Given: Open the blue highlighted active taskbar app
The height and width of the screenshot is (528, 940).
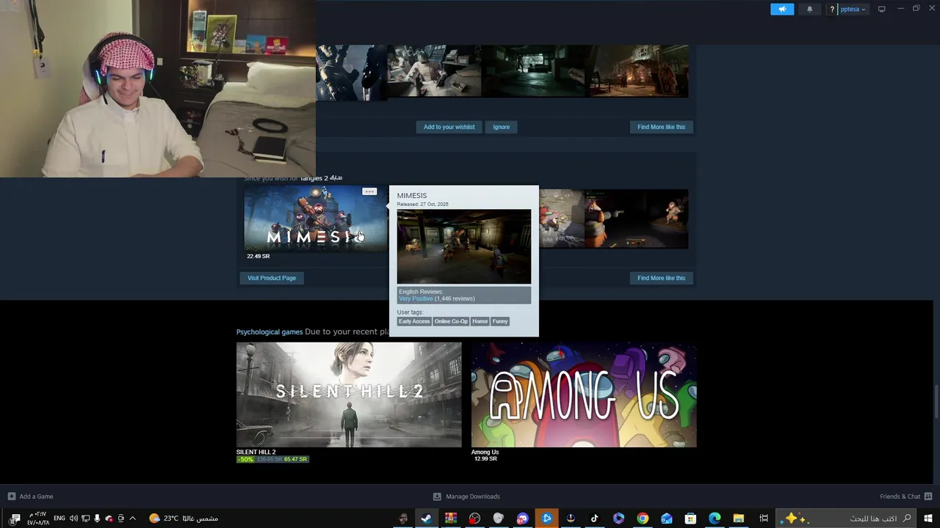Looking at the screenshot, I should click(547, 518).
